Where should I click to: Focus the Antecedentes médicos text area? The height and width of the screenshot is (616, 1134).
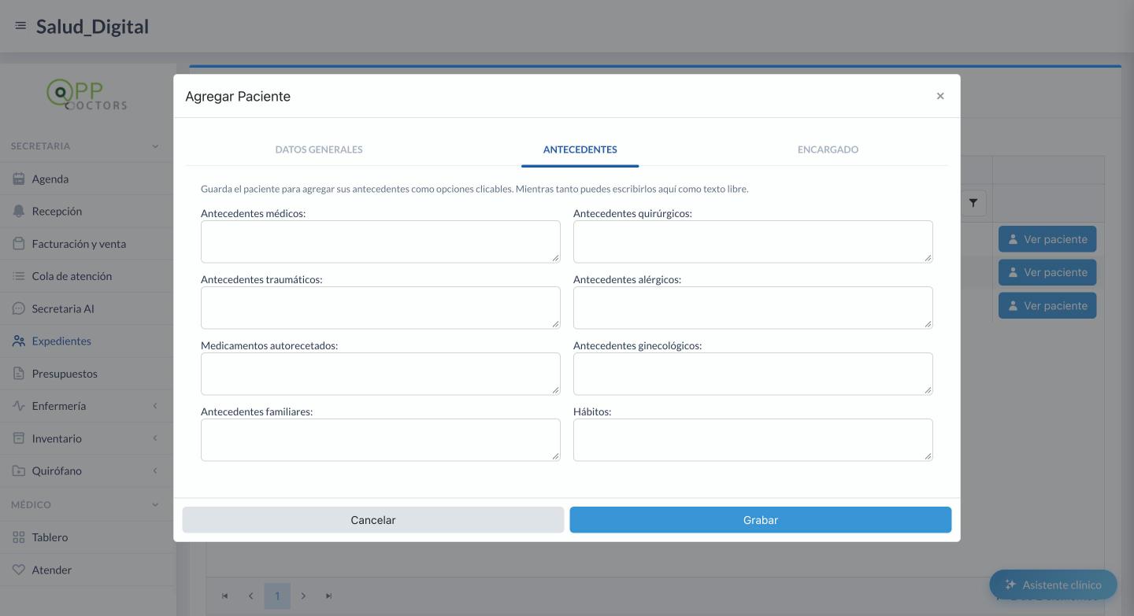[x=380, y=242]
